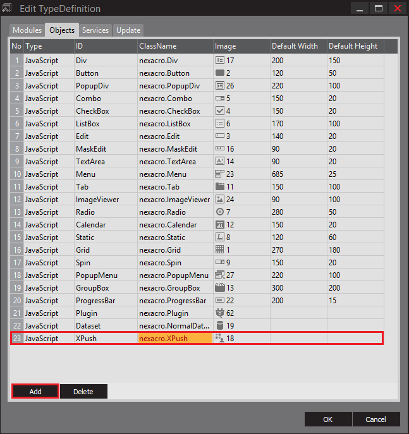This screenshot has height=434, width=409.
Task: Click the CheckBox icon in the Image column
Action: click(x=219, y=111)
